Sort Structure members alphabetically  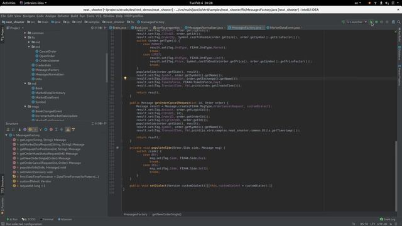[13, 129]
